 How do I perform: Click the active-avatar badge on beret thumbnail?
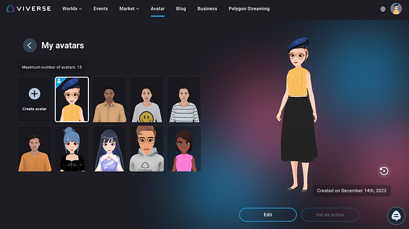[x=59, y=81]
